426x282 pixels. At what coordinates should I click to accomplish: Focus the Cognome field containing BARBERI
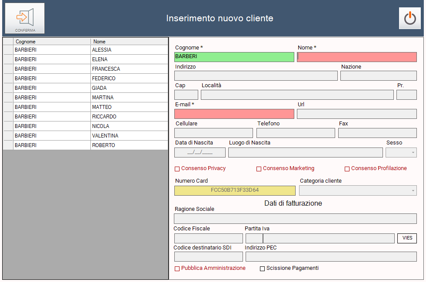(234, 57)
